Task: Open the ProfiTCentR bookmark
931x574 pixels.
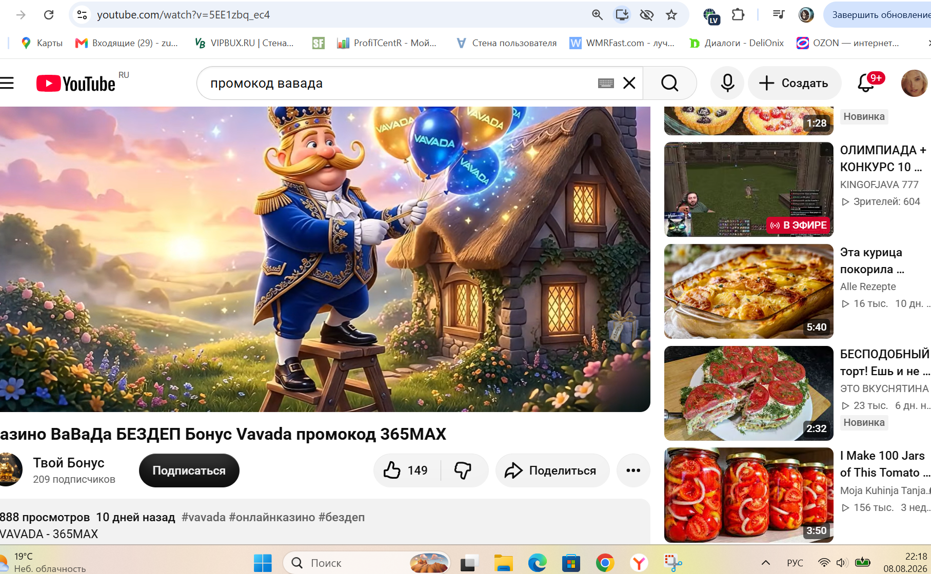Action: (387, 43)
